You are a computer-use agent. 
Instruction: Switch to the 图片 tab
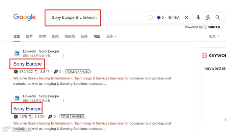pos(29,36)
